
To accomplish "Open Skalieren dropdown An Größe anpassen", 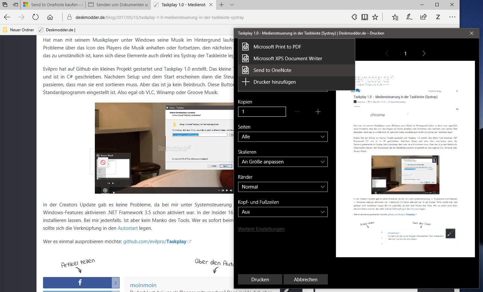I will pyautogui.click(x=283, y=162).
